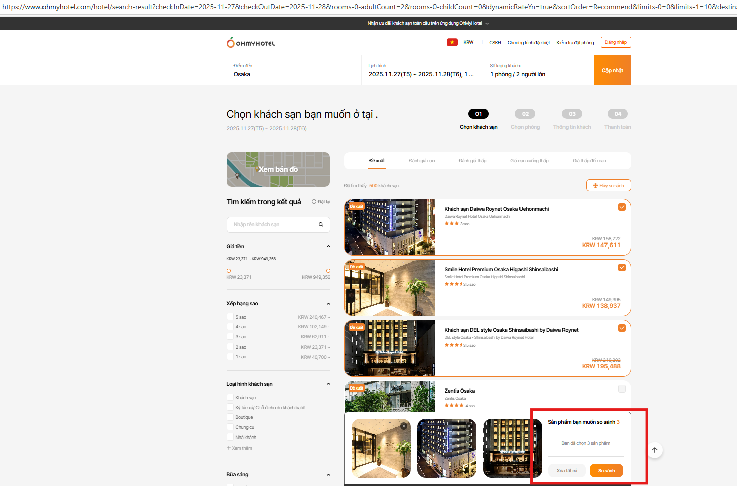
Task: Open Chương trình đặc biệt menu
Action: (x=529, y=43)
